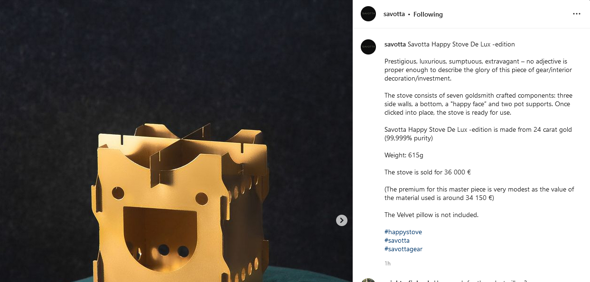Open the three-dot more options menu
Screen dimensions: 590x282
pyautogui.click(x=577, y=14)
